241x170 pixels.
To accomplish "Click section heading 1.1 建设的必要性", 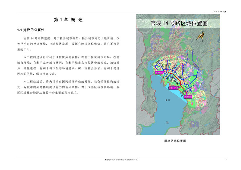I will click(x=31, y=30).
